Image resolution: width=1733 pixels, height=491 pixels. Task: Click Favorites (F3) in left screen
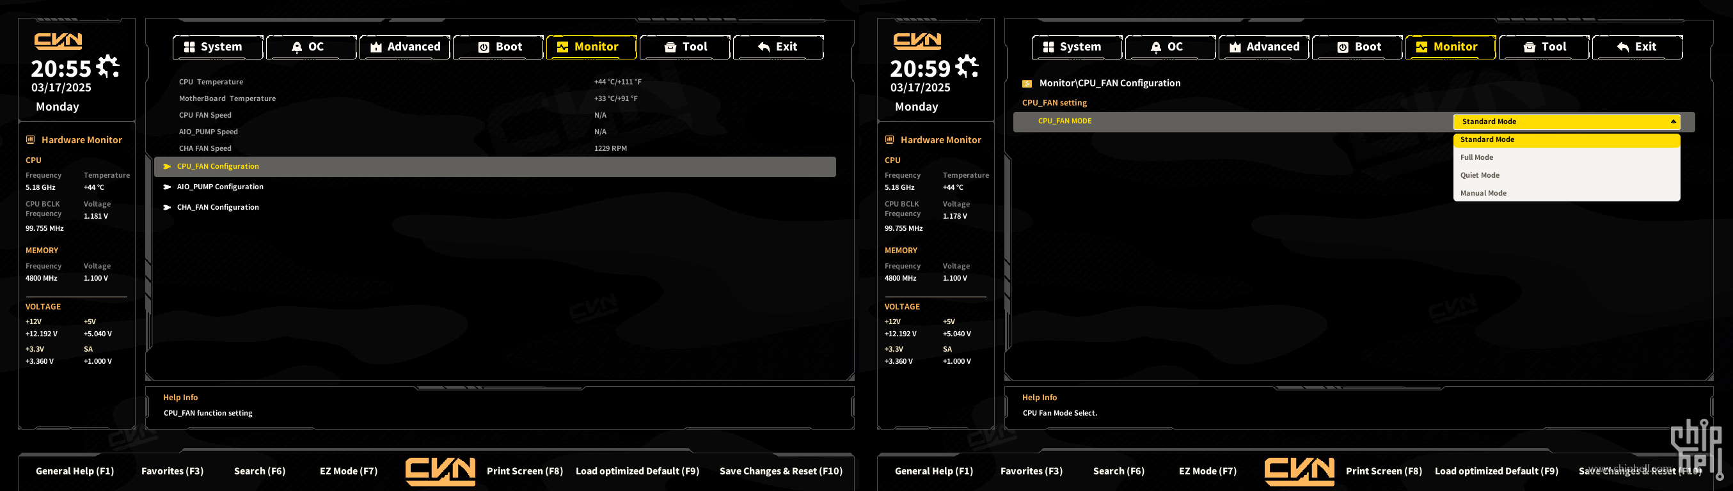pyautogui.click(x=172, y=471)
